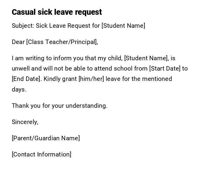The width and height of the screenshot is (206, 173).
Task: Select the [Contact Information] placeholder
Action: (41, 154)
